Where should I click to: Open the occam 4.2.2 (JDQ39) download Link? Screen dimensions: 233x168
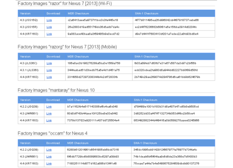(x=49, y=150)
